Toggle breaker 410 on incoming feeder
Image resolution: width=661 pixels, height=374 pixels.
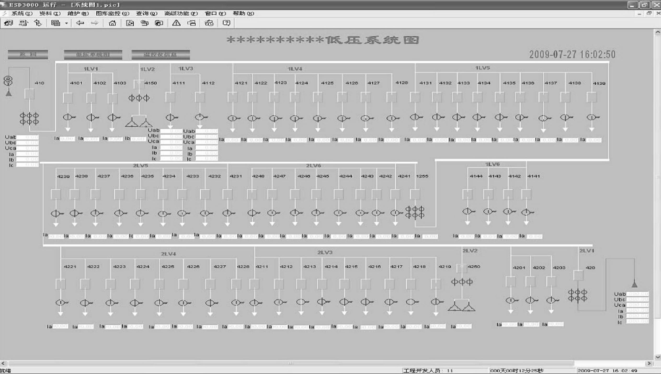coord(29,94)
